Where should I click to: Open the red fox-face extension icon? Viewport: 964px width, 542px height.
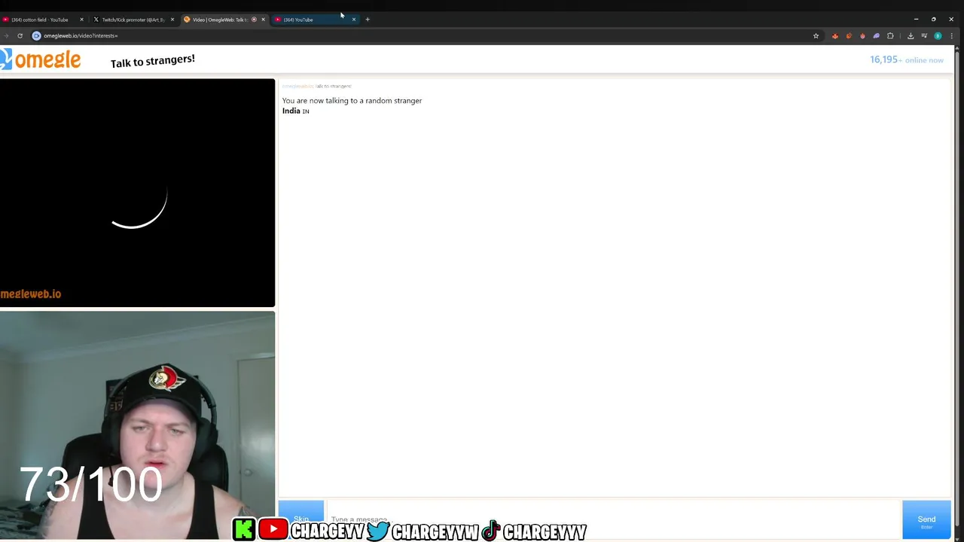click(x=834, y=35)
